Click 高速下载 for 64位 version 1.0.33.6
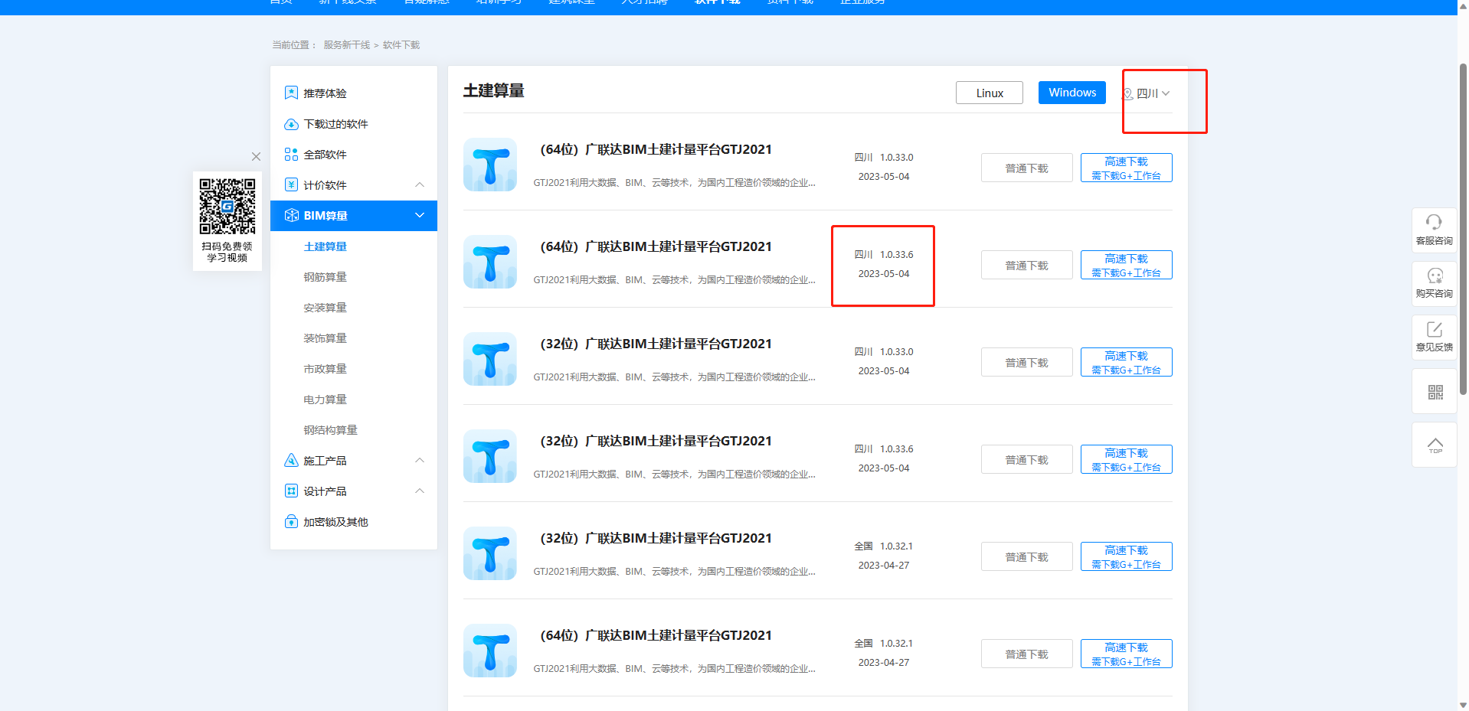This screenshot has height=711, width=1469. [1126, 265]
